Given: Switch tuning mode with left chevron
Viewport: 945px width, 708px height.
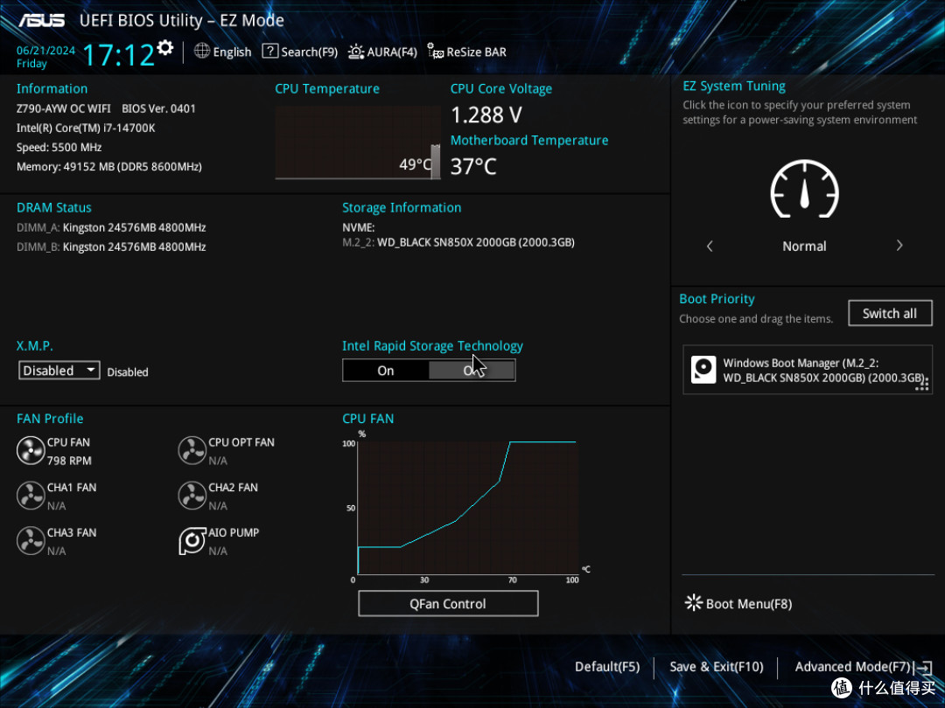Looking at the screenshot, I should click(x=710, y=246).
